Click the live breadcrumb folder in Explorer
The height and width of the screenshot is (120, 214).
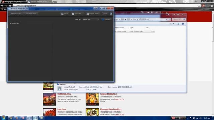tap(134, 19)
